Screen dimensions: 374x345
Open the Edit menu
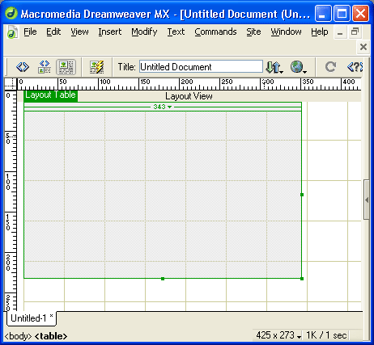(53, 32)
